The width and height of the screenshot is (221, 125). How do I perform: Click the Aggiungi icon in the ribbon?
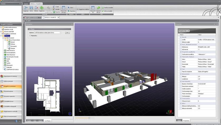pyautogui.click(x=26, y=8)
